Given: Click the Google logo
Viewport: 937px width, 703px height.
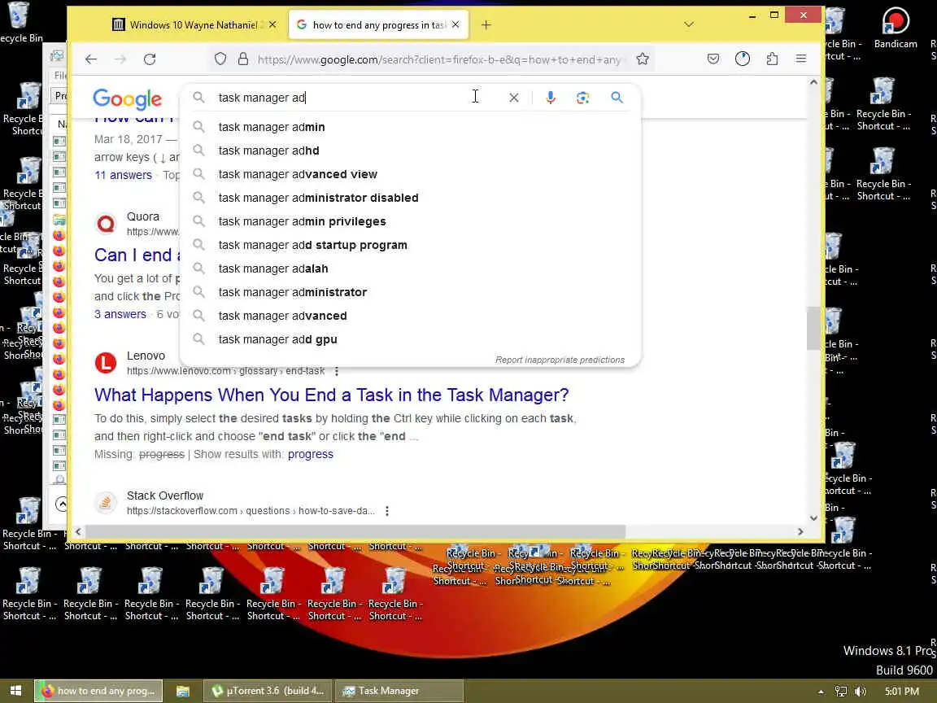Looking at the screenshot, I should point(127,99).
